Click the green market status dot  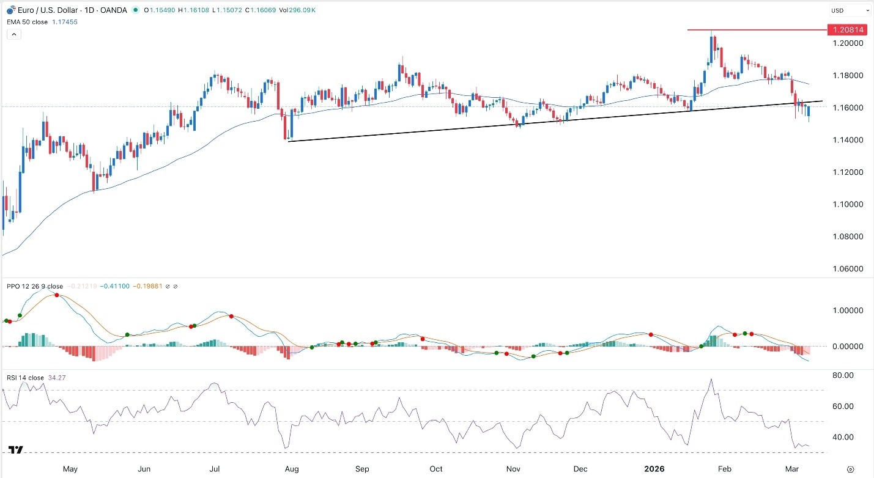pos(135,10)
